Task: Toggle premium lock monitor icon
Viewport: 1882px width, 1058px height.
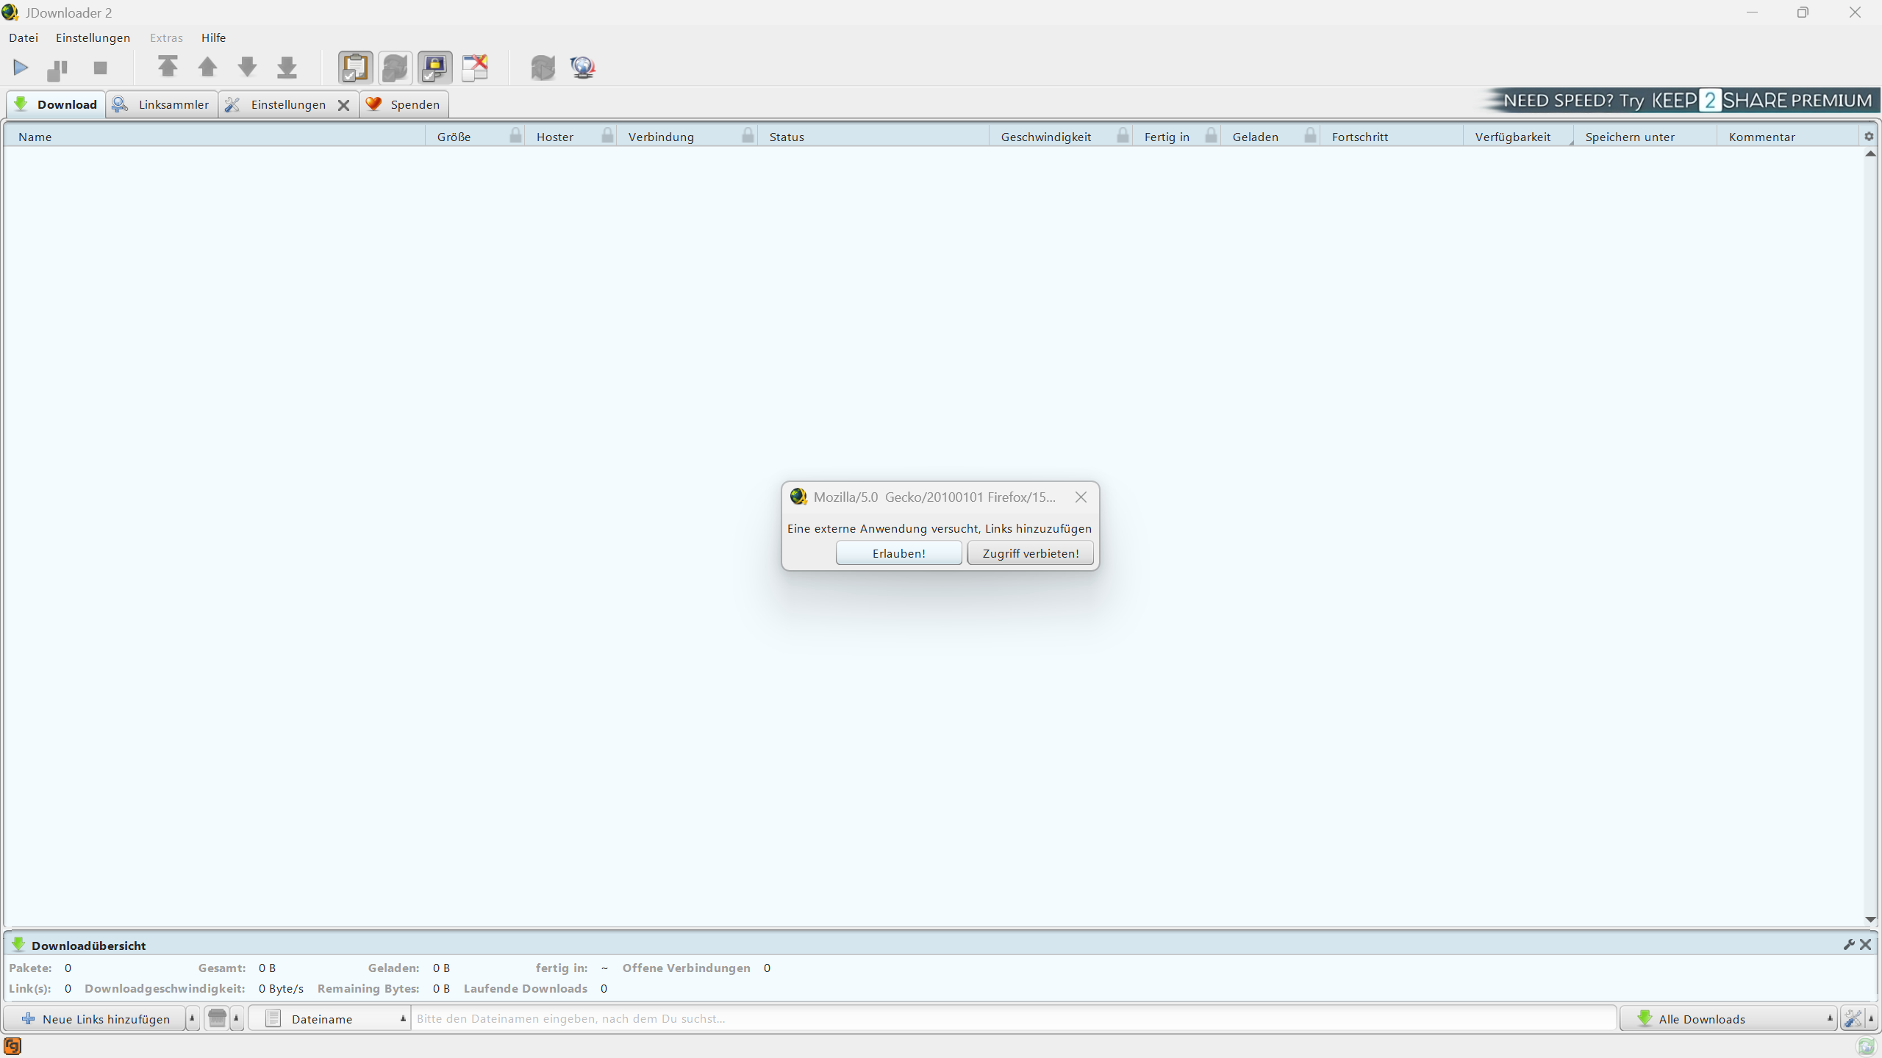Action: click(435, 68)
